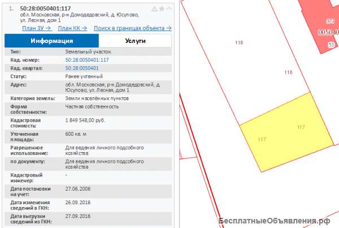Open cadastral quarter 50:28:0050401 link

(82, 68)
